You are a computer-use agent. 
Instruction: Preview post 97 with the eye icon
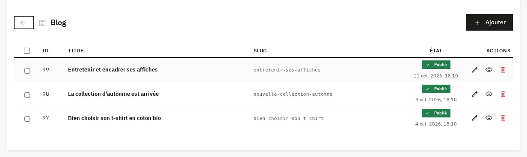point(489,118)
